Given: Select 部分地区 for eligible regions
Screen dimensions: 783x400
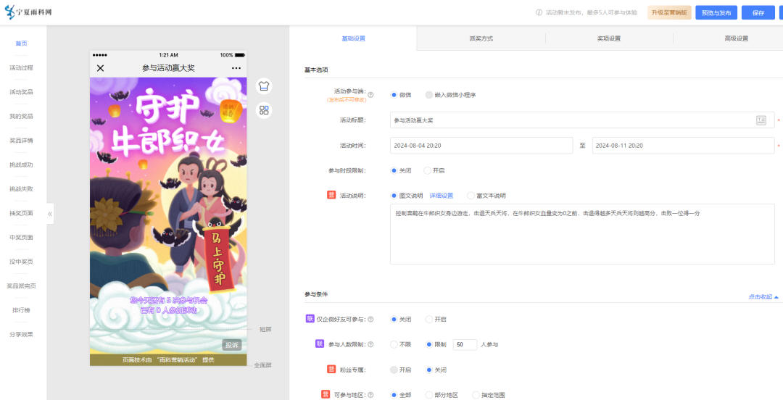Looking at the screenshot, I should click(442, 395).
